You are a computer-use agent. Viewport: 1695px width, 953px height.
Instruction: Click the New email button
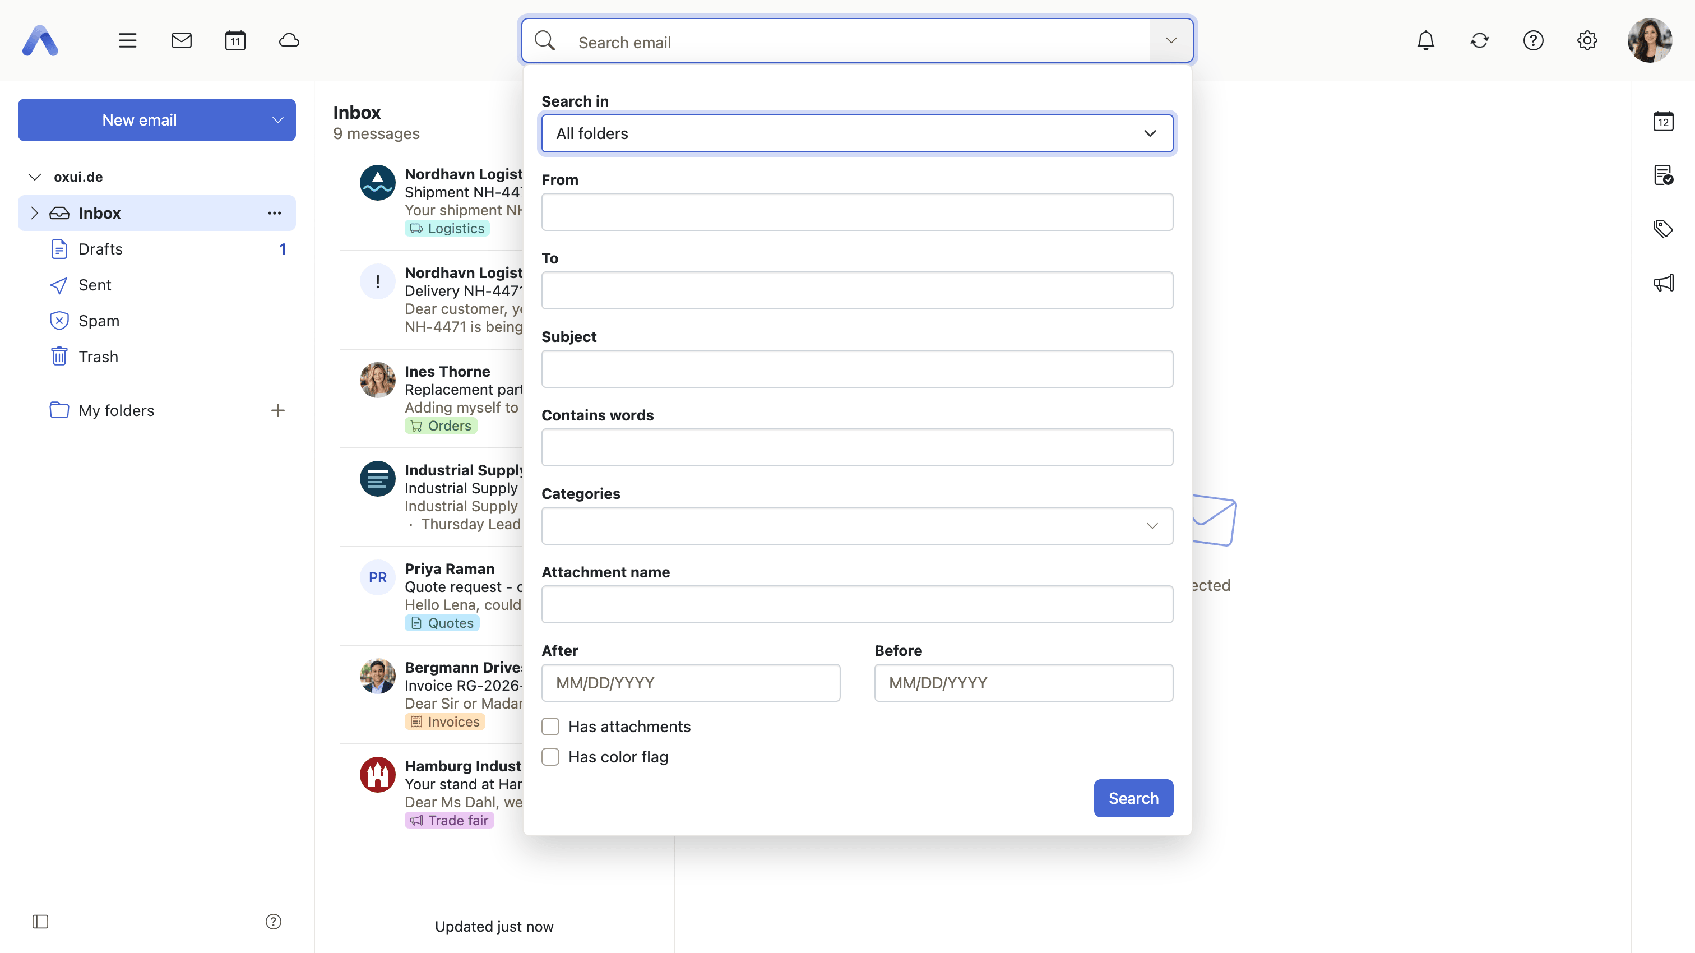click(x=140, y=121)
